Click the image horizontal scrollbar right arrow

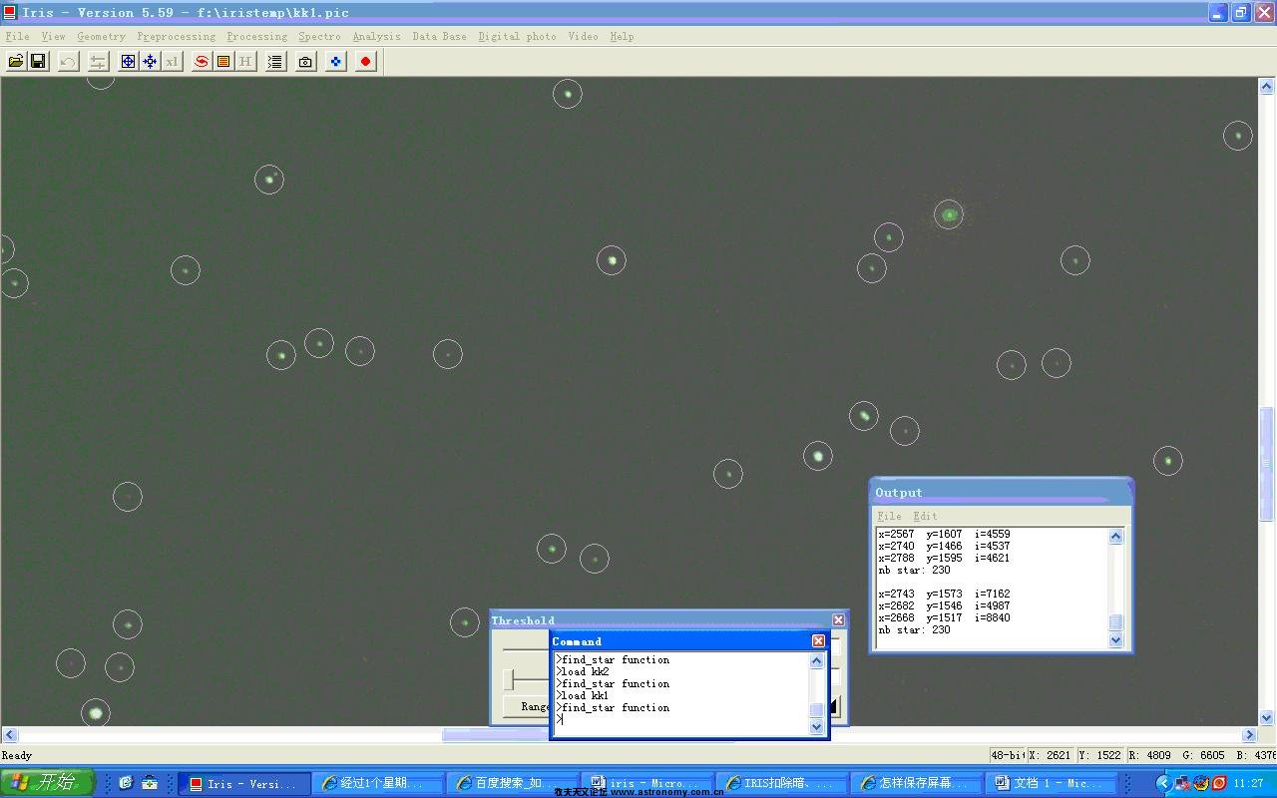1249,734
